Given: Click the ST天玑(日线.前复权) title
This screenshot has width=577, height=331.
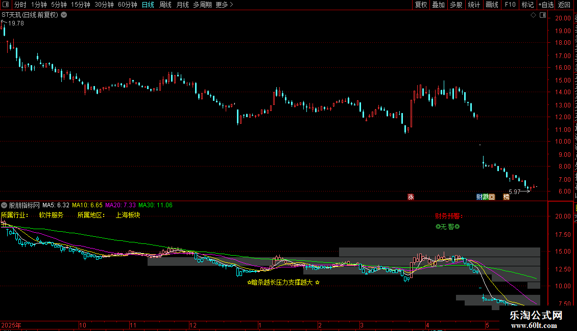Looking at the screenshot, I should [x=30, y=15].
